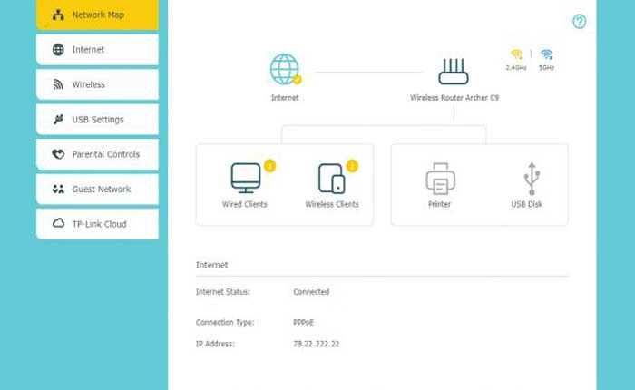Image resolution: width=635 pixels, height=390 pixels.
Task: Click the Connection Type label
Action: coord(225,322)
